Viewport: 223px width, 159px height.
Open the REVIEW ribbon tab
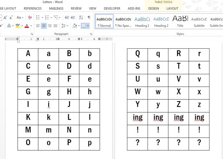click(76, 8)
